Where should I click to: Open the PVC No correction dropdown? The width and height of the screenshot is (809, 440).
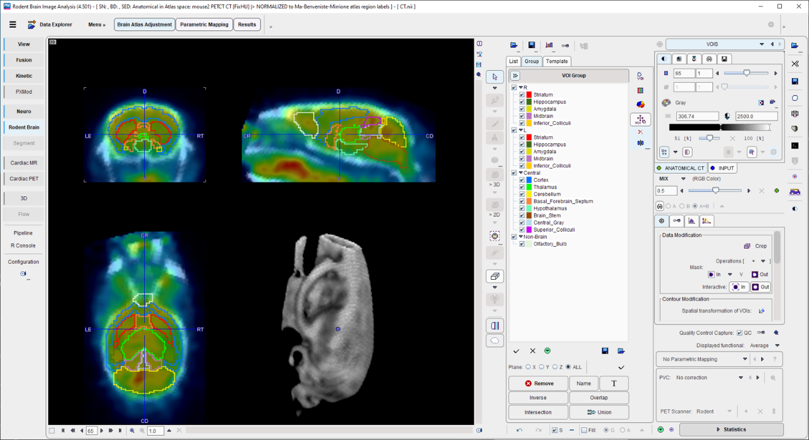[741, 378]
